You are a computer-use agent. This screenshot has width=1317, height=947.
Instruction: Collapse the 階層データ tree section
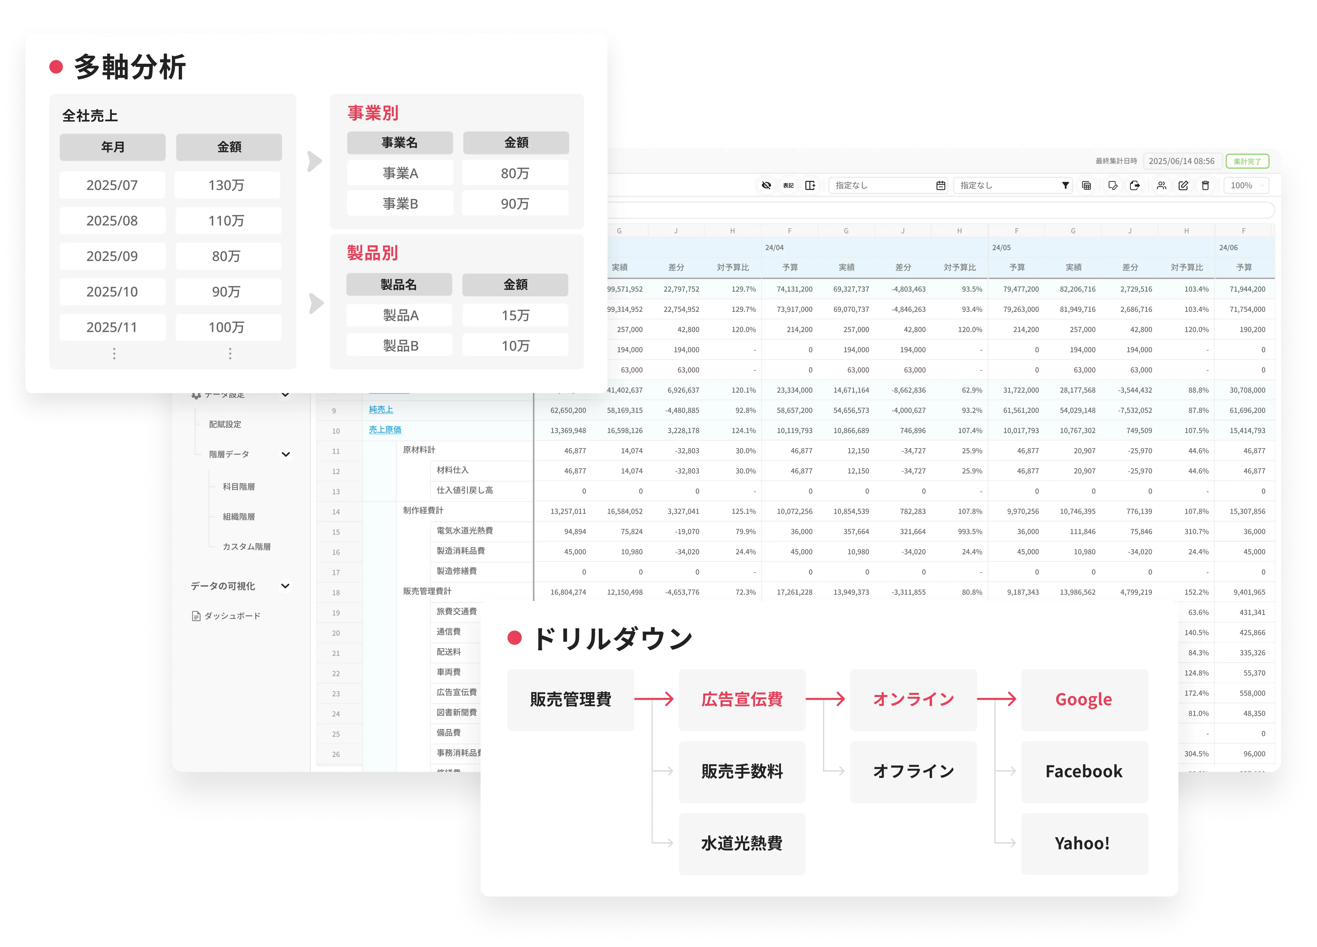click(286, 454)
